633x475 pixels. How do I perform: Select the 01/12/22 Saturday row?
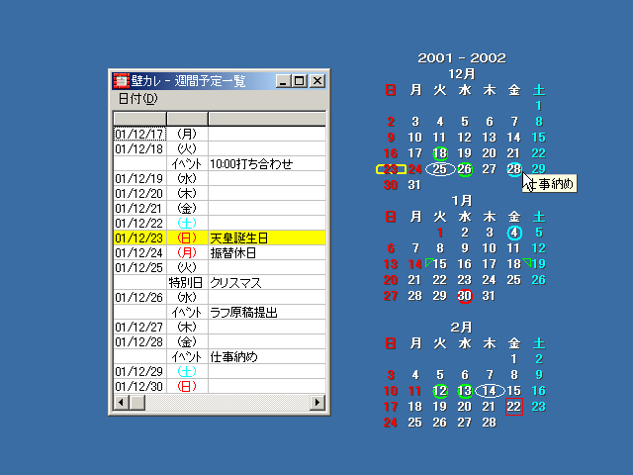pos(220,223)
